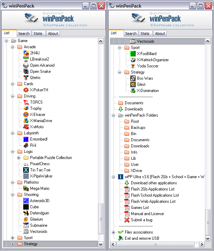214x251 pixels.
Task: Open Manual and License document
Action: 147,214
